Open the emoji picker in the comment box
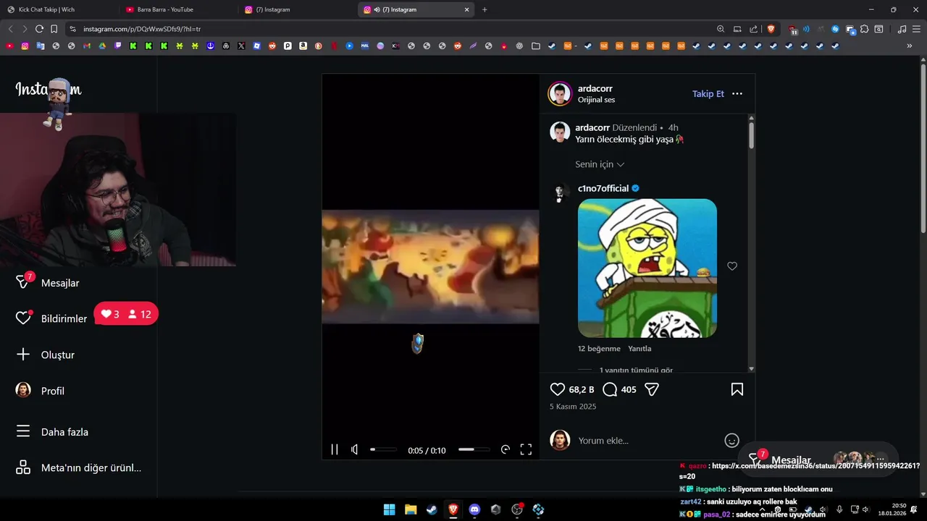 pyautogui.click(x=731, y=440)
